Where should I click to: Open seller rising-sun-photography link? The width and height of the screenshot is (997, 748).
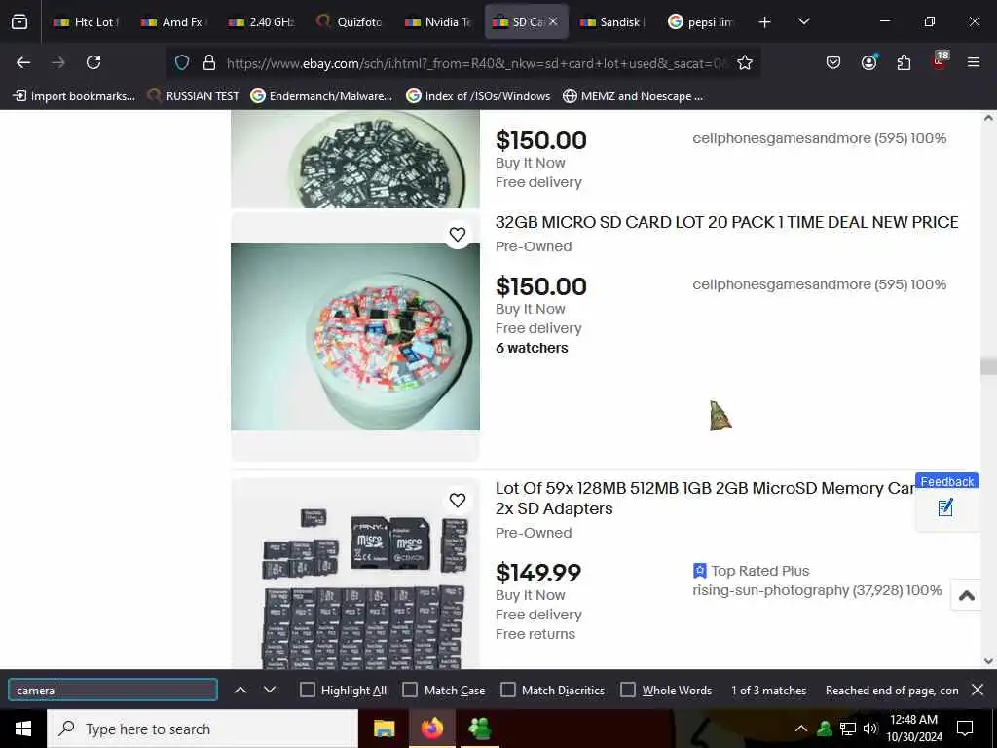[x=771, y=590]
